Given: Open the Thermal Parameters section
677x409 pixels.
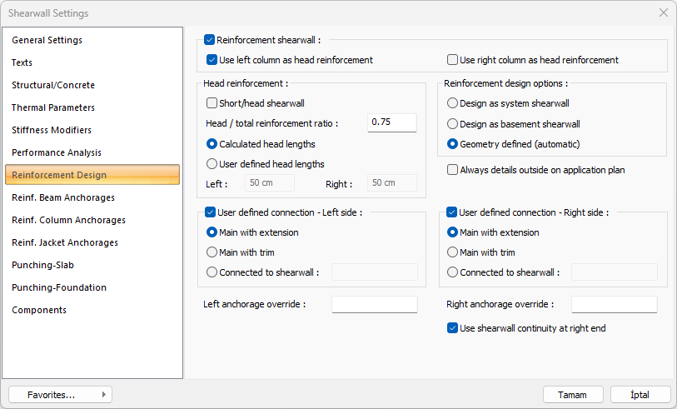Looking at the screenshot, I should [53, 107].
